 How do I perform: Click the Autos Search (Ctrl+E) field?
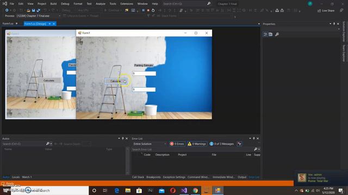click(23, 144)
